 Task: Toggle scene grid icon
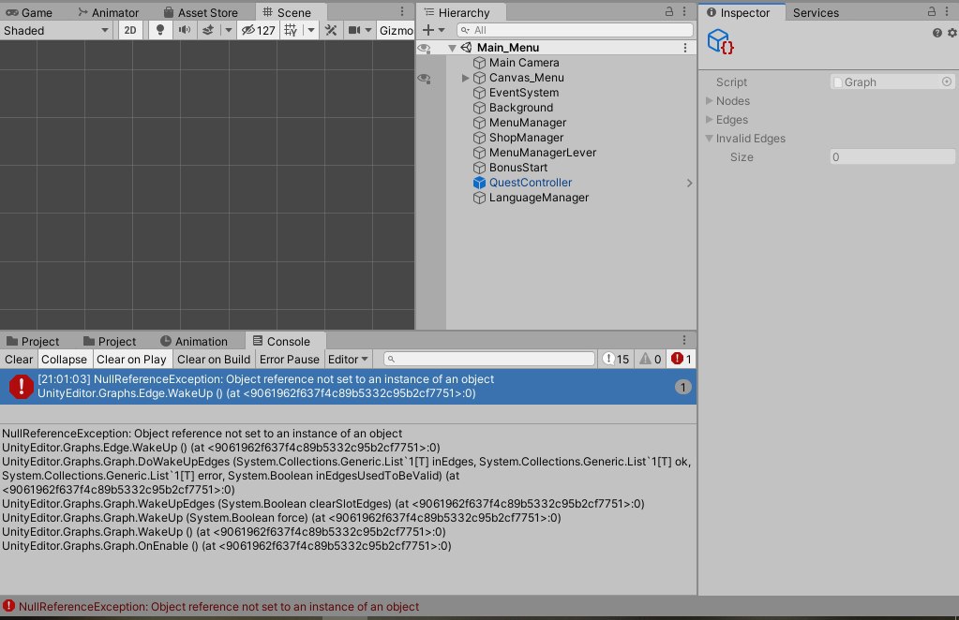[x=292, y=30]
